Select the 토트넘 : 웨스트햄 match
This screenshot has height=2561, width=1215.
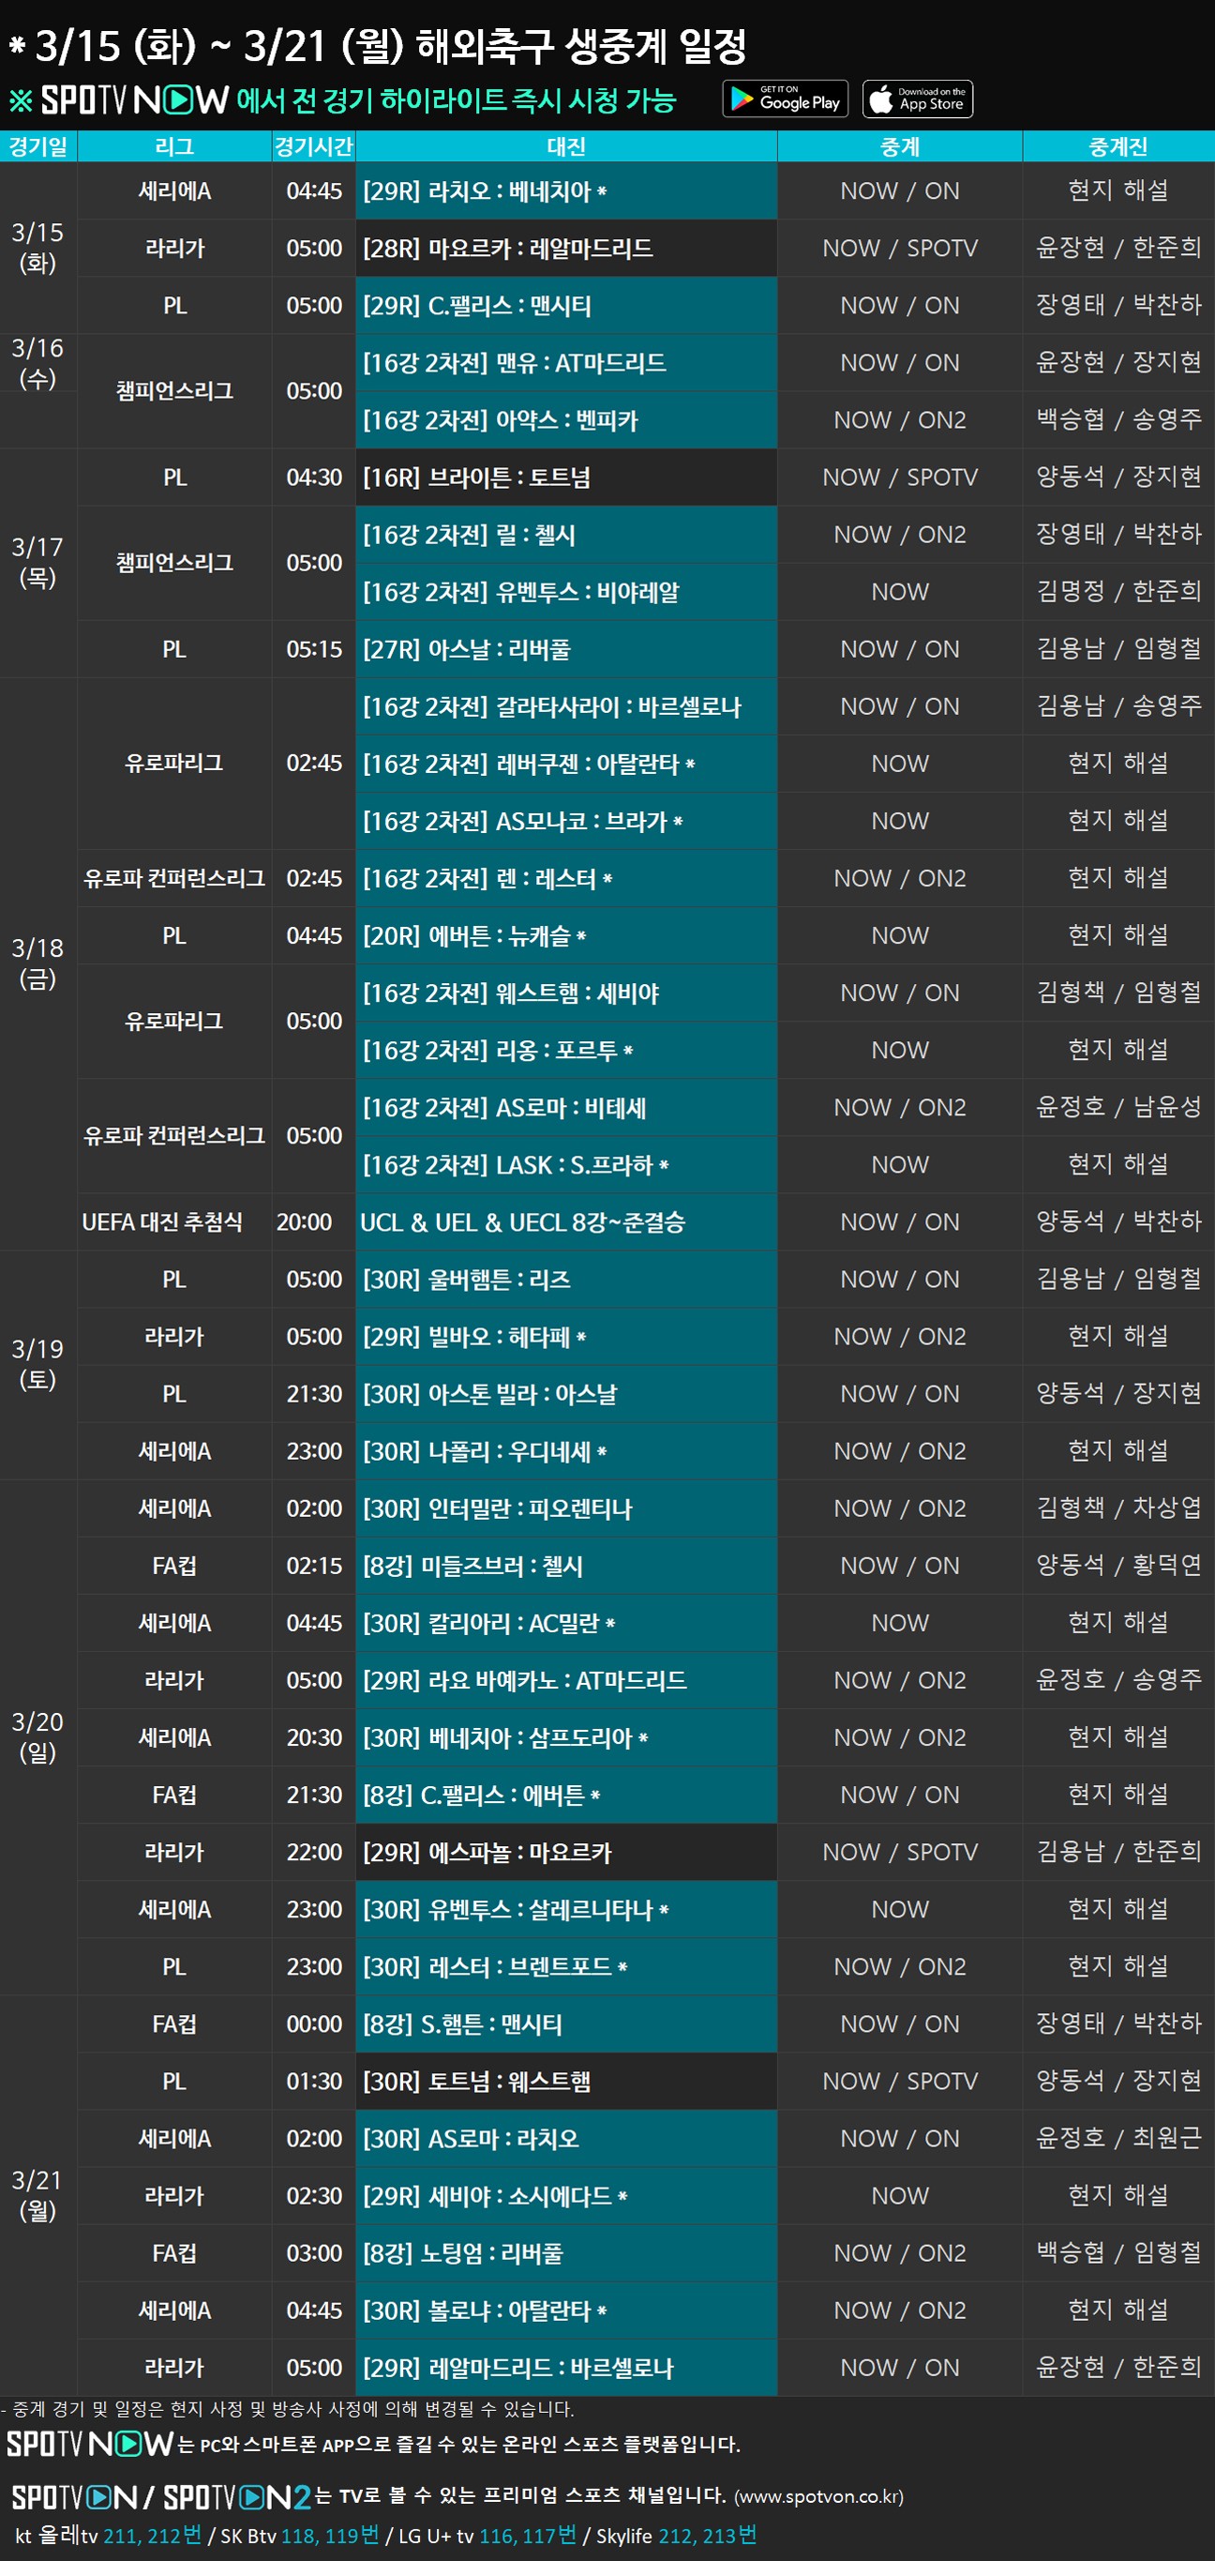[x=566, y=2083]
